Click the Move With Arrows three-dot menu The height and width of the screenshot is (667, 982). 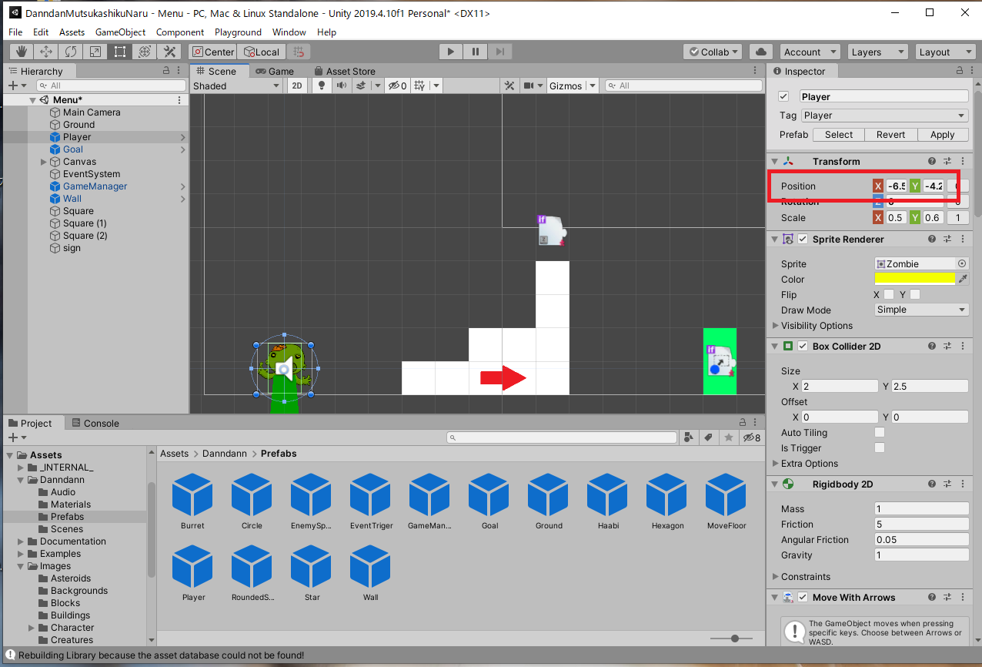[x=963, y=597]
